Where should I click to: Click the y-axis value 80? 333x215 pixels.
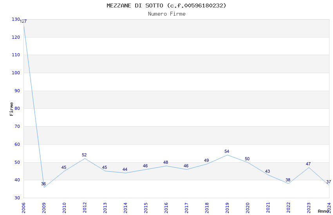click(17, 108)
